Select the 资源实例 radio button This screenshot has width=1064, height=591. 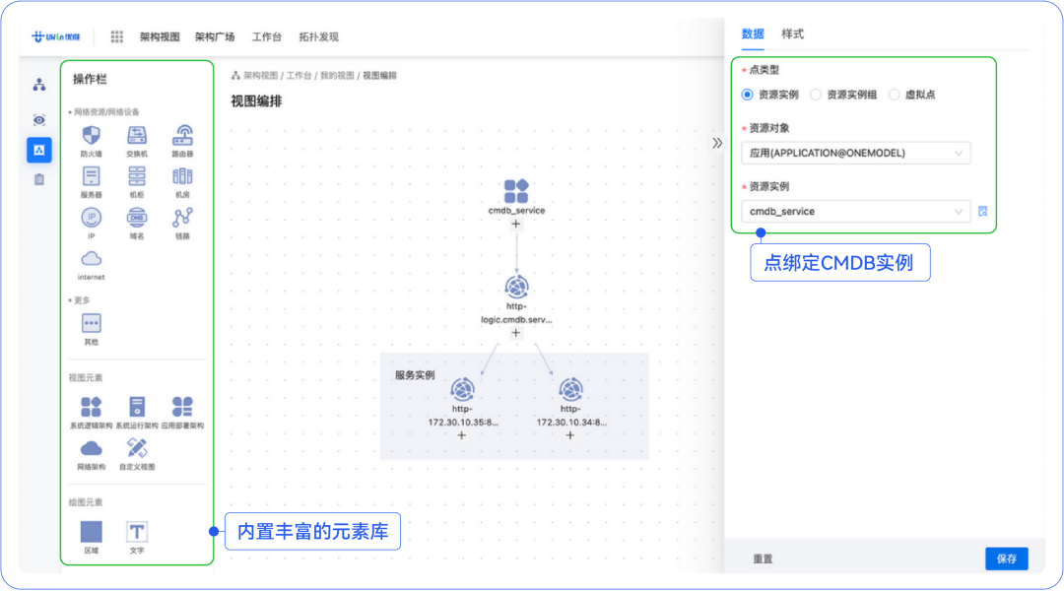pos(747,95)
